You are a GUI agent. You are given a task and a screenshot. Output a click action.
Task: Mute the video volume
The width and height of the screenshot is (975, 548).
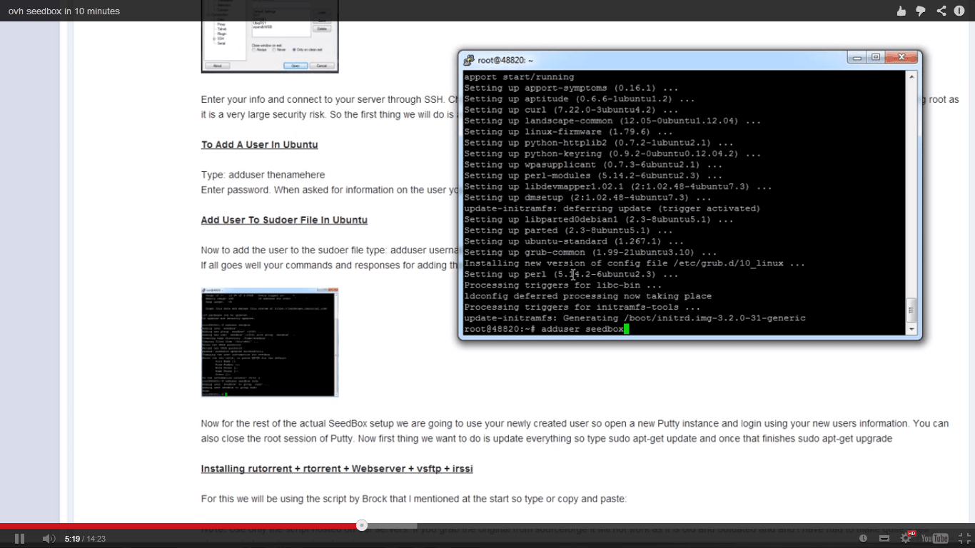click(49, 539)
